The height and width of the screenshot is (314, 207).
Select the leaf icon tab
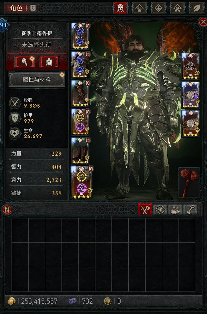[196, 8]
